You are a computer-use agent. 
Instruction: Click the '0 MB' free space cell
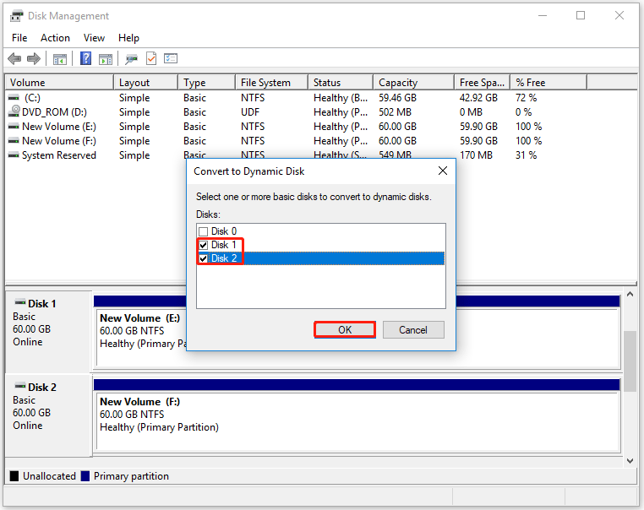pyautogui.click(x=471, y=112)
